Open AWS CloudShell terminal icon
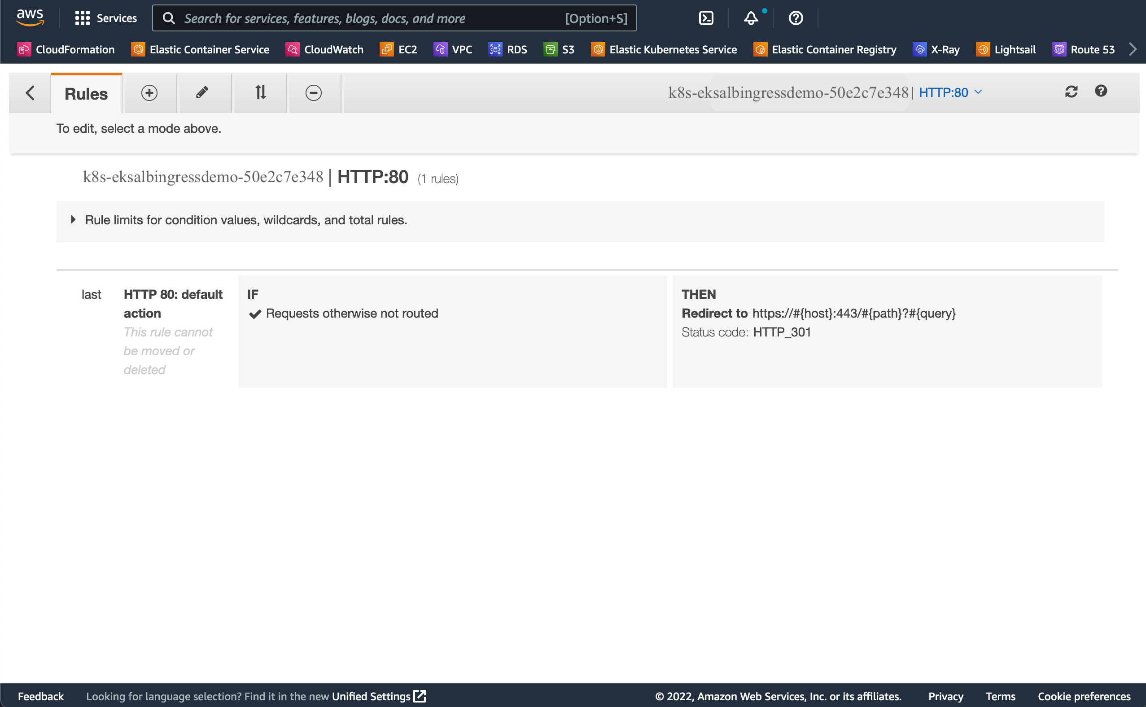Viewport: 1146px width, 707px height. 705,18
